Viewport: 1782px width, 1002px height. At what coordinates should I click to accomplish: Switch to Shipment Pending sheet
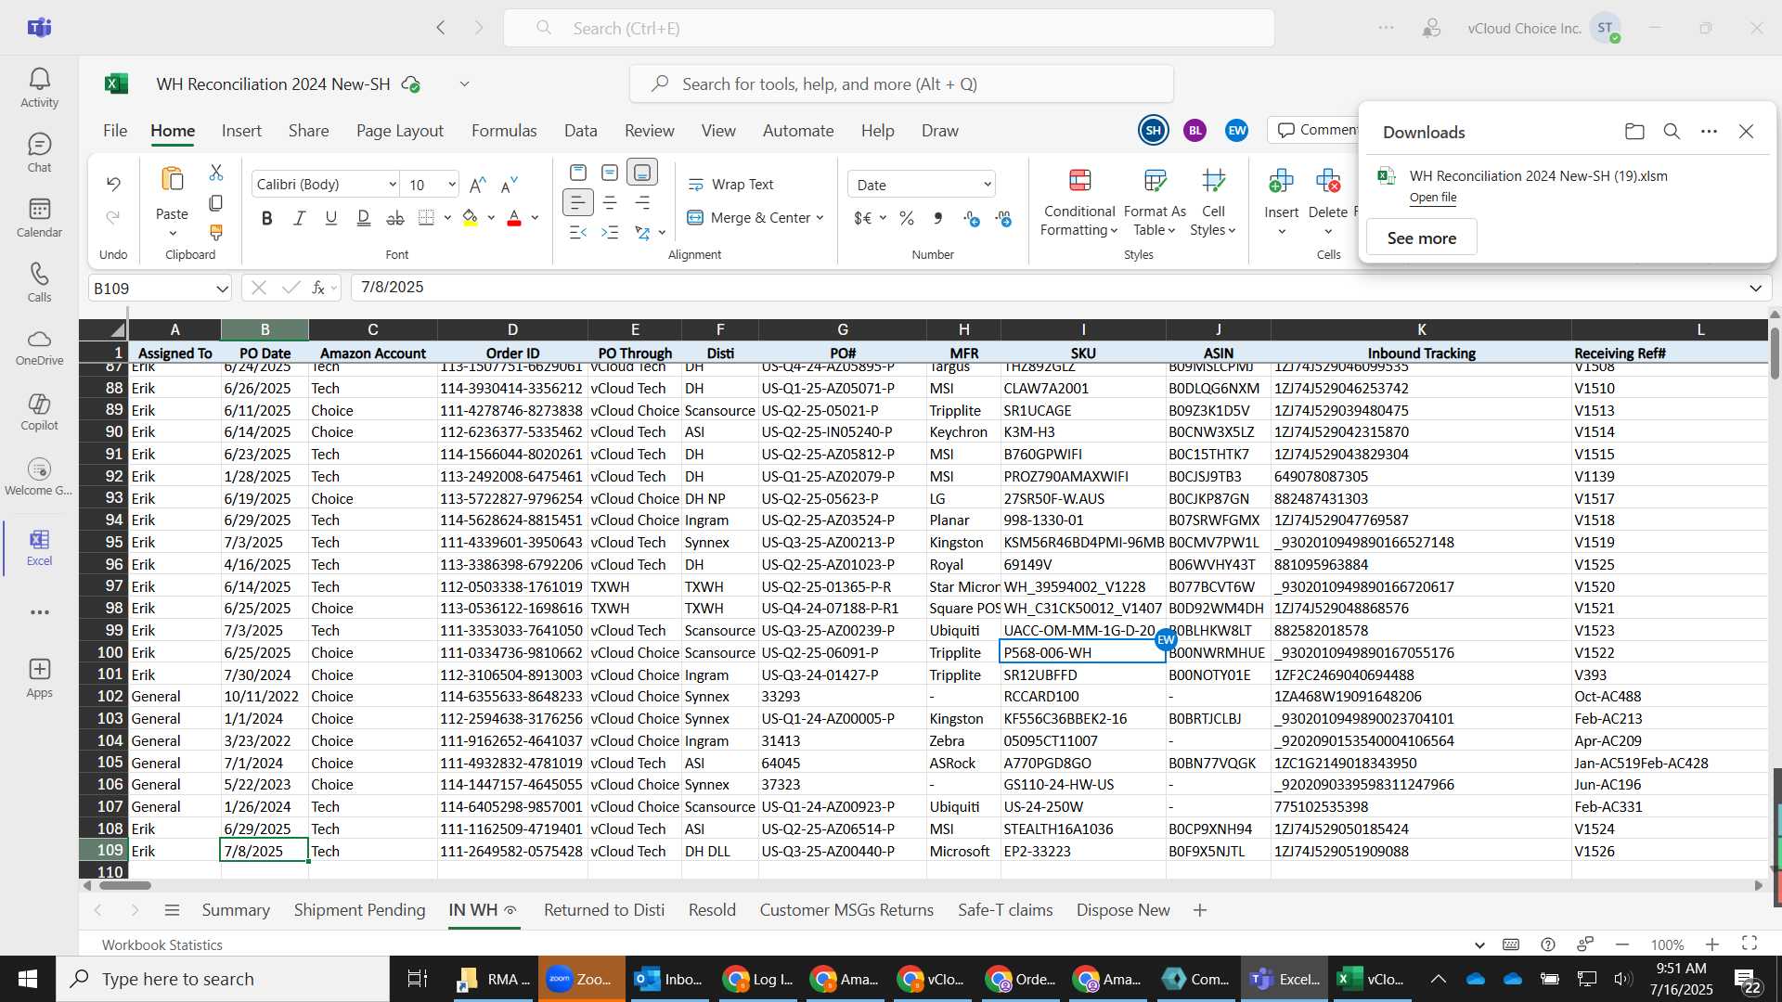359,910
